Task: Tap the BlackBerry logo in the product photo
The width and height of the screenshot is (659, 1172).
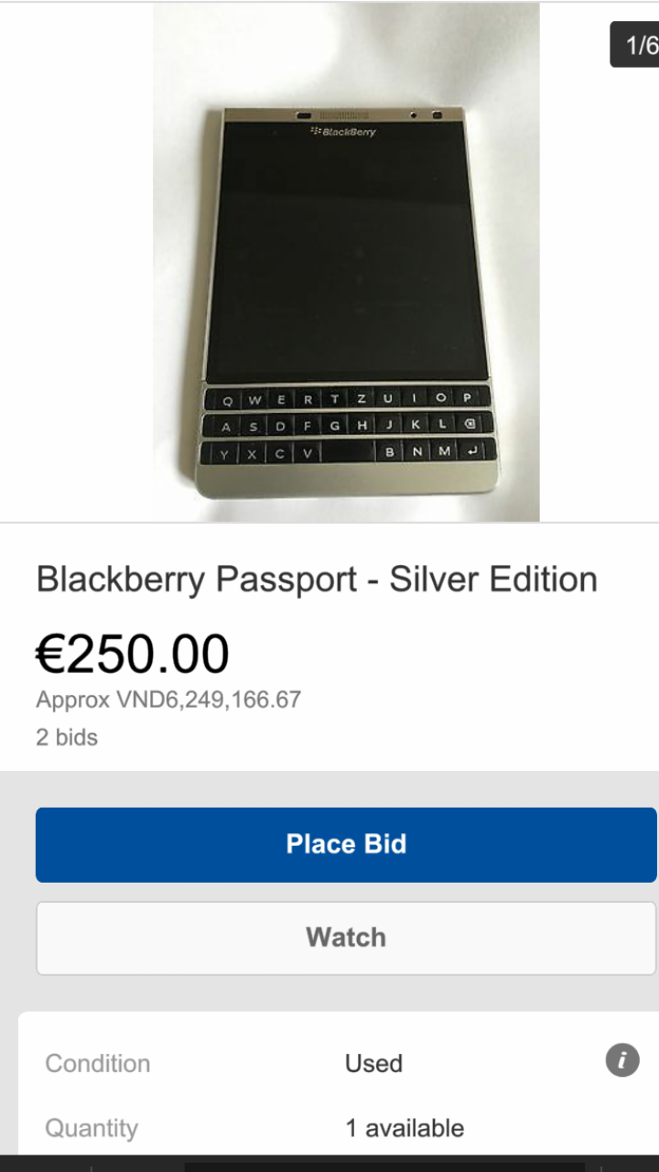Action: pyautogui.click(x=343, y=132)
